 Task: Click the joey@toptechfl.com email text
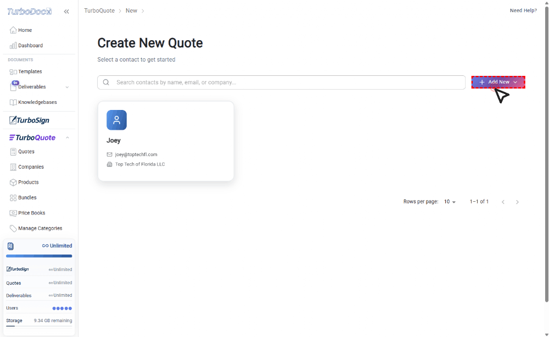(136, 154)
